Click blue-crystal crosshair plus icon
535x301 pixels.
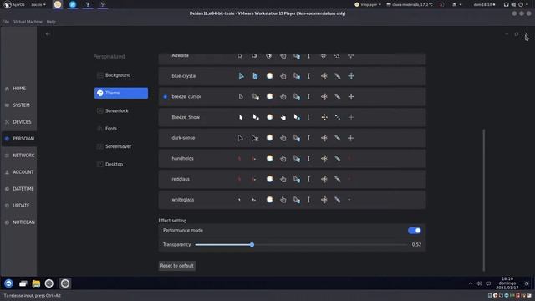(x=351, y=76)
